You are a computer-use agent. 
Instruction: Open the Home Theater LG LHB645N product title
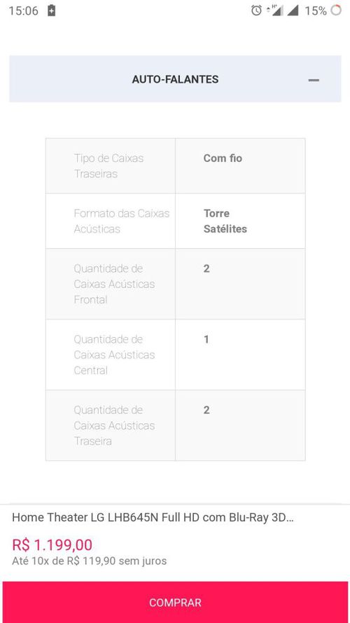click(x=153, y=517)
